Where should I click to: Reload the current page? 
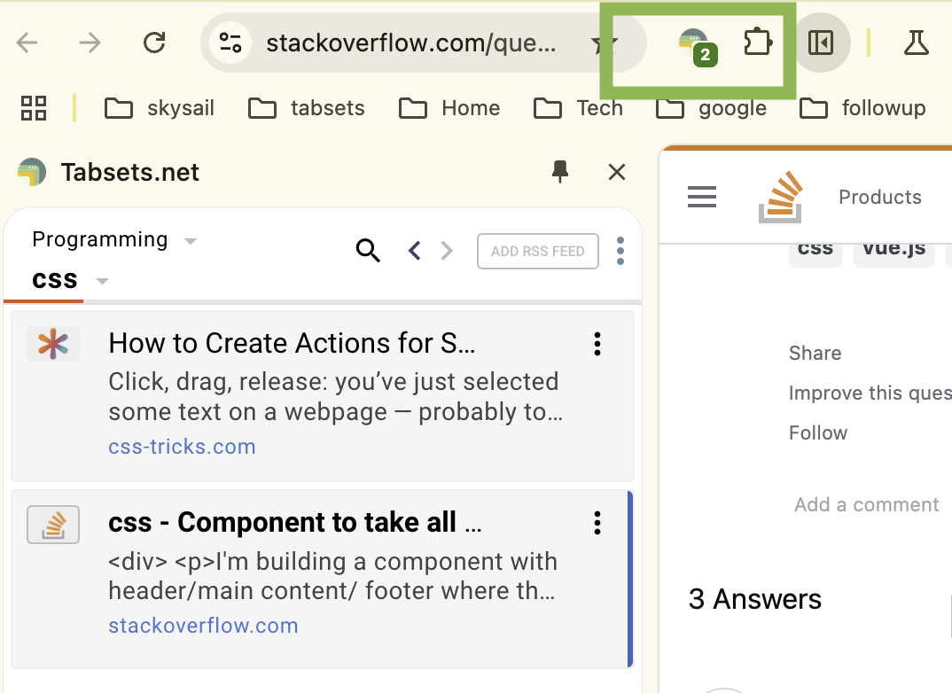tap(154, 43)
